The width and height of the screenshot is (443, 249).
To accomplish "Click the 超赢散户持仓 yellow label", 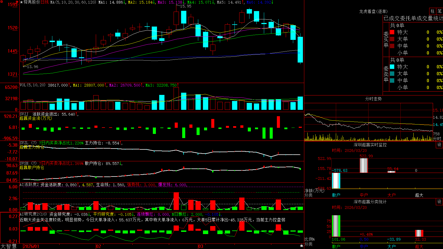I will (x=32, y=168).
